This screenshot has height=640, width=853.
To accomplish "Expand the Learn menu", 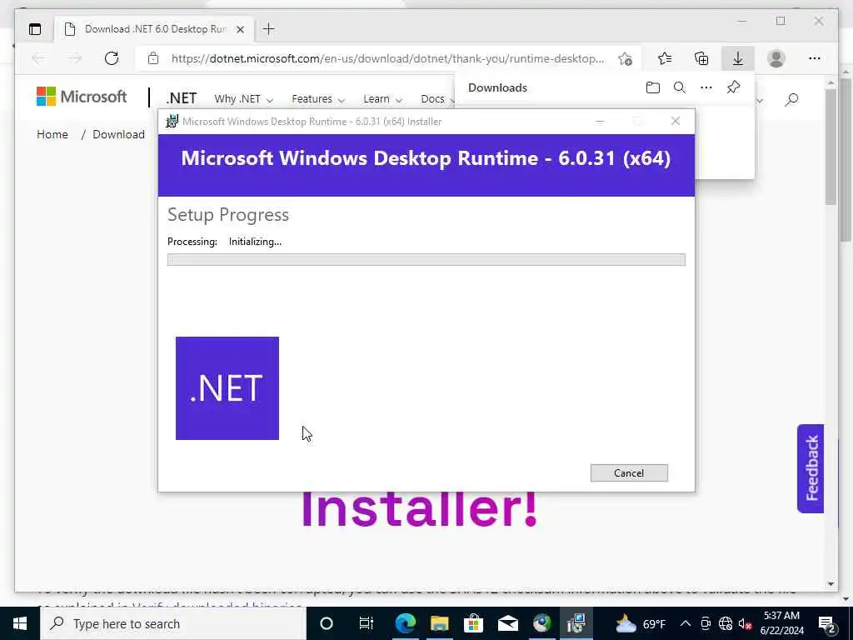I will [x=382, y=99].
